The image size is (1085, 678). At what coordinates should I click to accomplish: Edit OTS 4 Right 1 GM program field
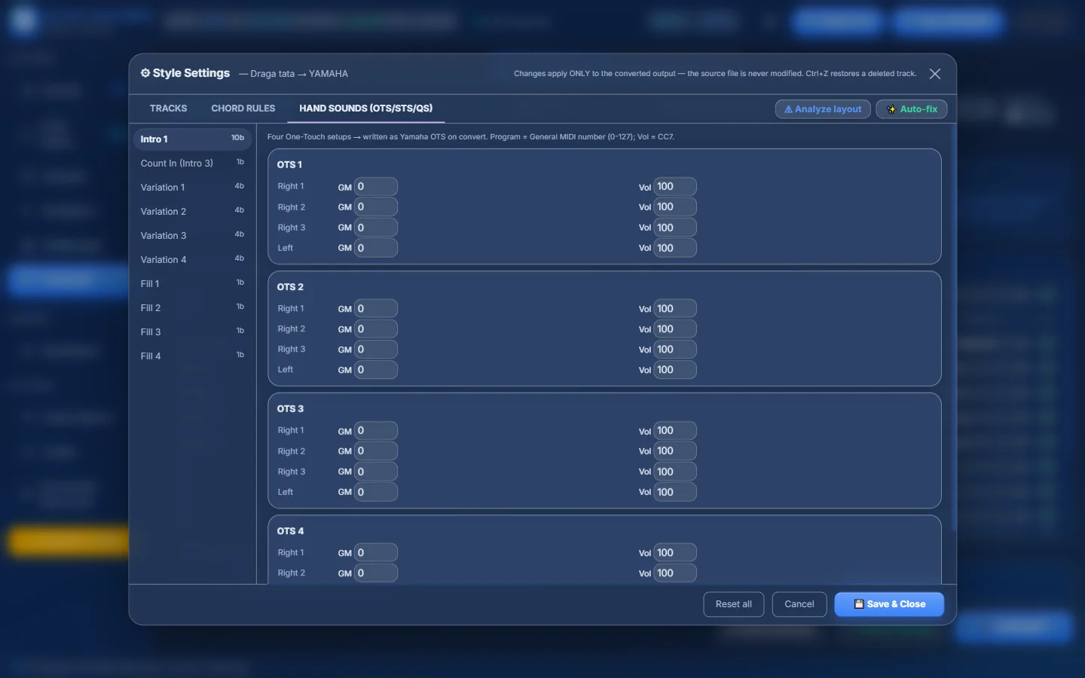pos(376,553)
